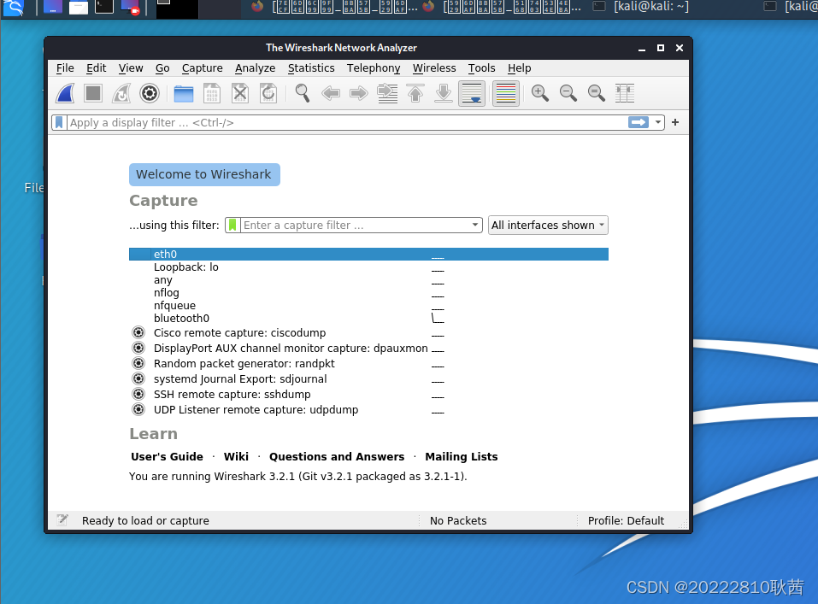Zoom in main window text

(540, 93)
